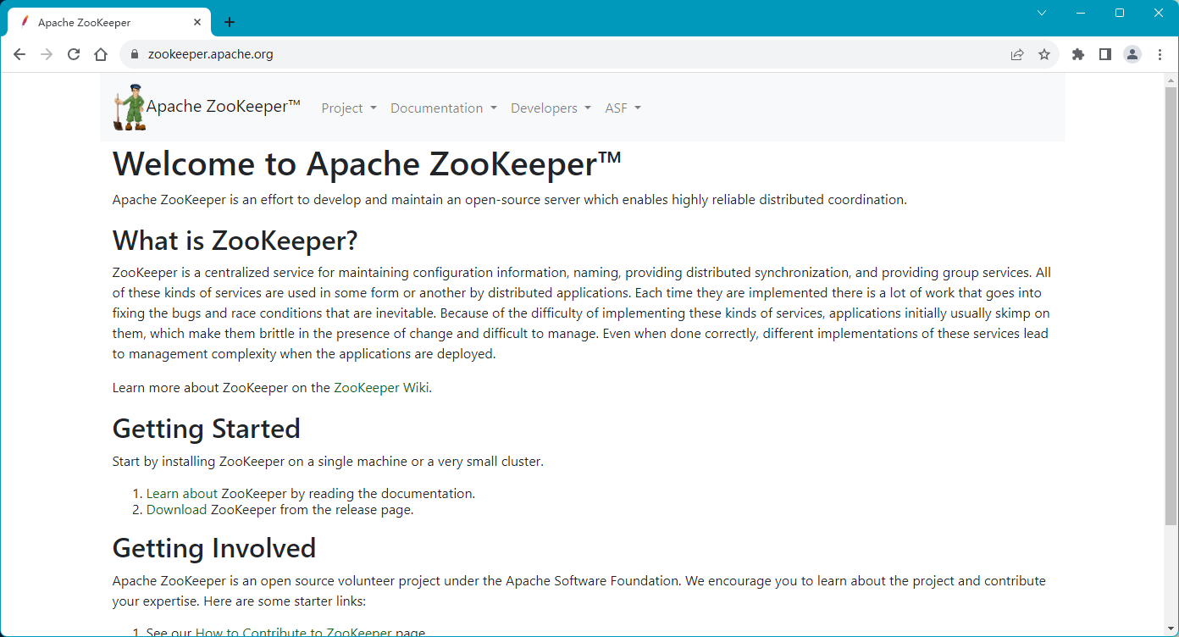Toggle the browser side panel icon
The width and height of the screenshot is (1179, 637).
point(1105,54)
